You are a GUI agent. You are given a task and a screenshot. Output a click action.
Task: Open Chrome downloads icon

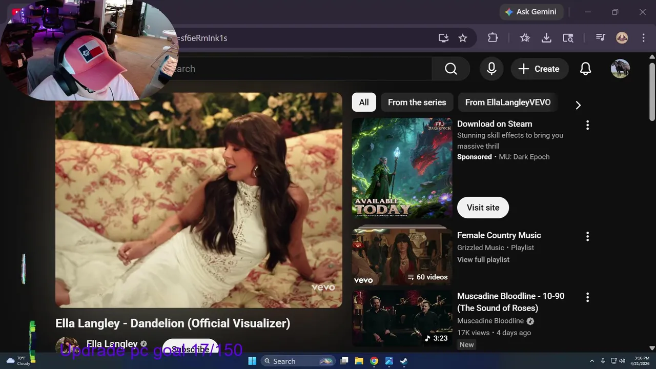pos(546,38)
